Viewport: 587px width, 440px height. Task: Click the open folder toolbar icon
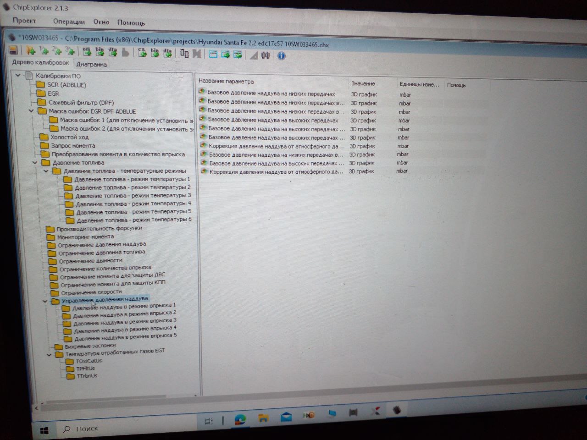[30, 51]
